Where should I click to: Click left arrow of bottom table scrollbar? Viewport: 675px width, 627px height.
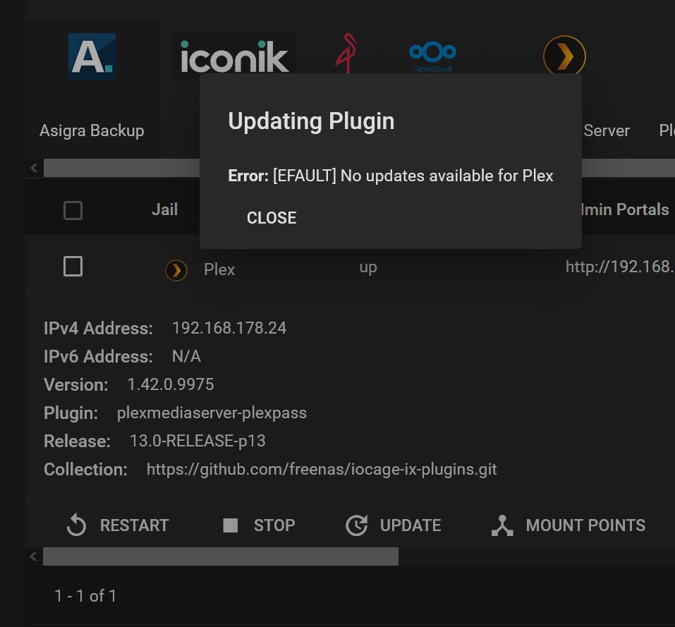pos(34,556)
